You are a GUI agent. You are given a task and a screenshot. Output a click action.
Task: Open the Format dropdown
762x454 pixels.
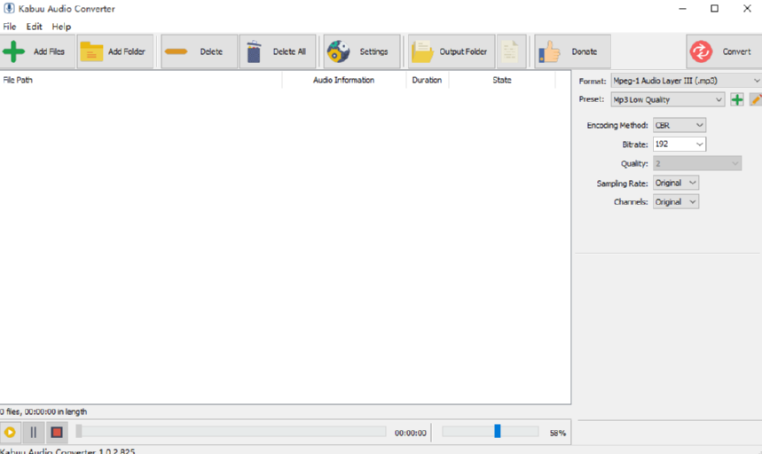point(687,81)
